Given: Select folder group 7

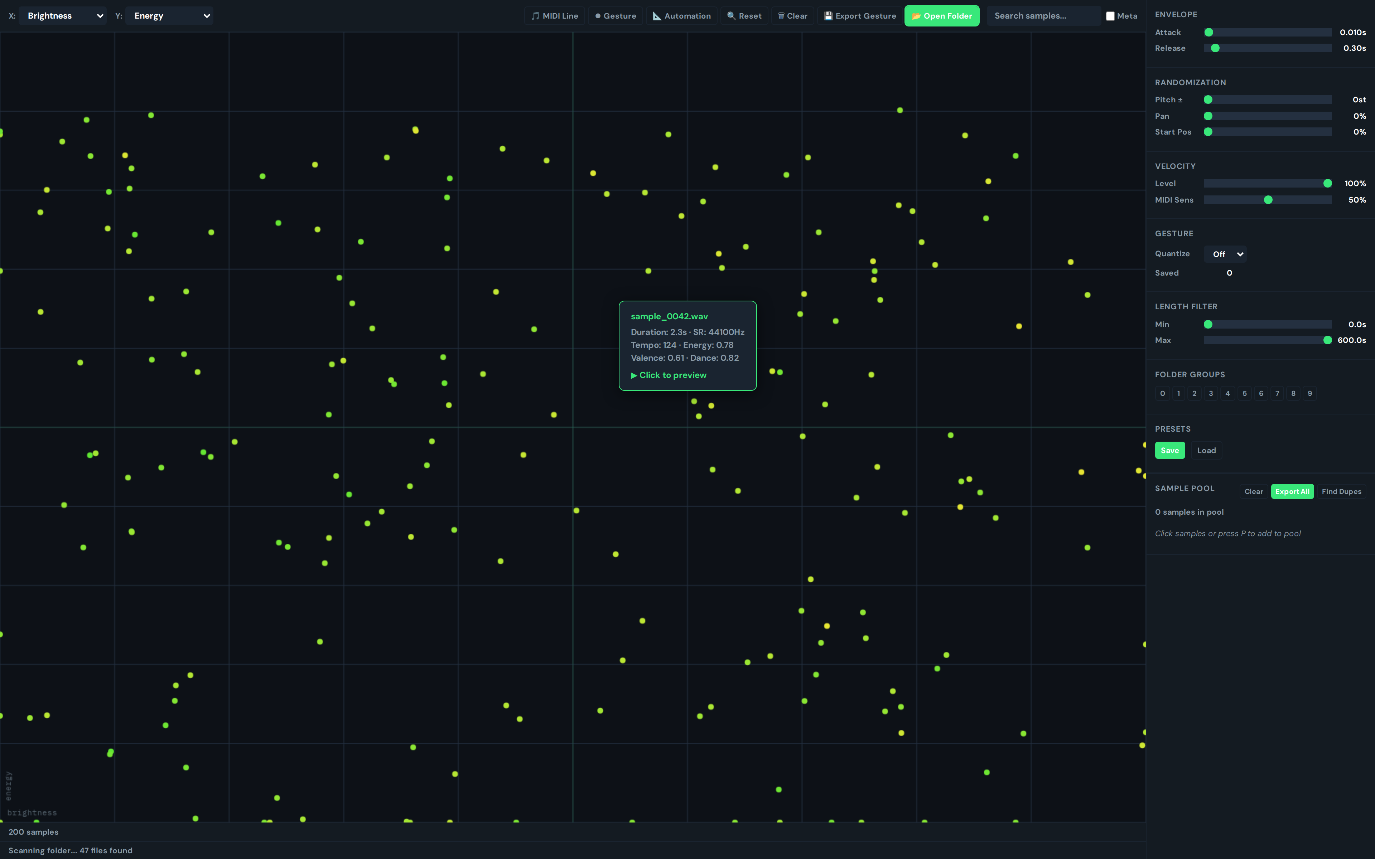Looking at the screenshot, I should click(1277, 393).
